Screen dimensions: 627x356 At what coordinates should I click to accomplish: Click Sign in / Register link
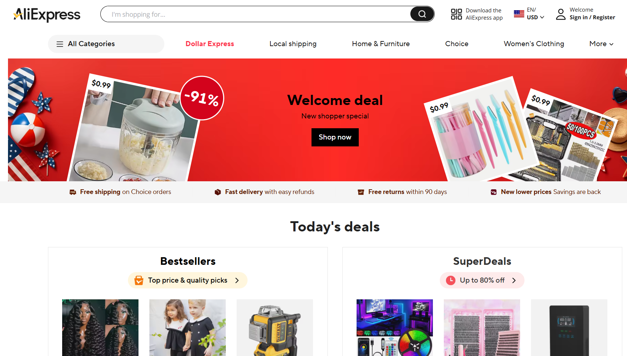click(592, 17)
